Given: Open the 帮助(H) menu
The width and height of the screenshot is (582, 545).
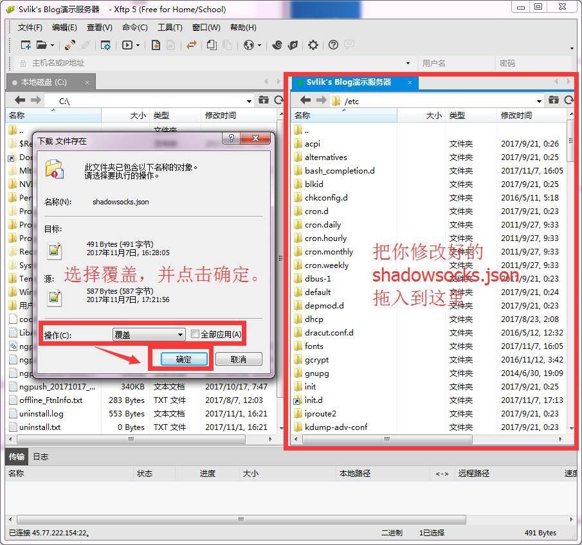Looking at the screenshot, I should pyautogui.click(x=243, y=28).
